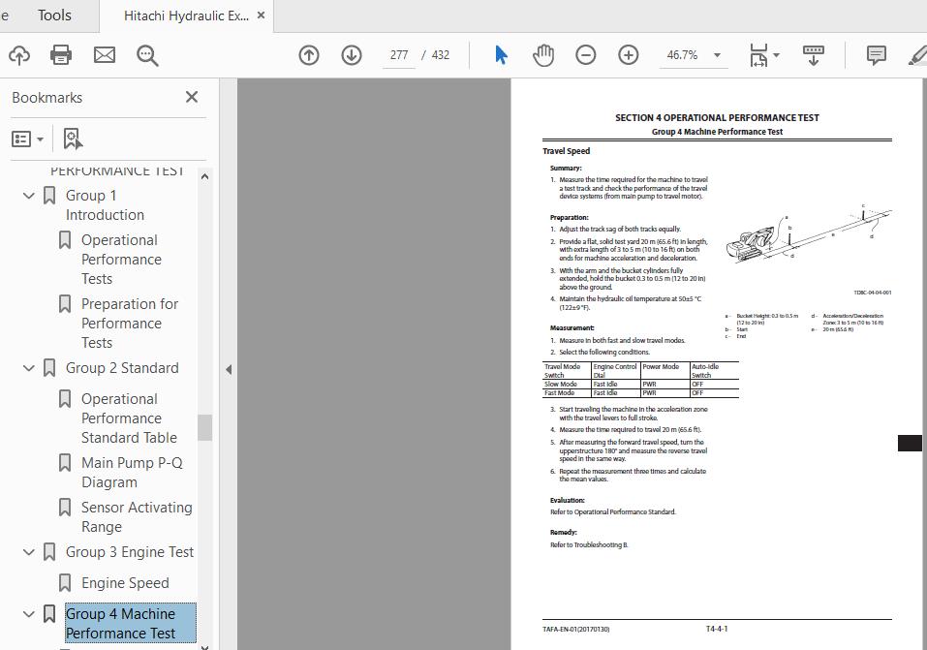Collapse the Group 4 Machine Performance Test bookmark
The height and width of the screenshot is (650, 927).
coord(28,614)
